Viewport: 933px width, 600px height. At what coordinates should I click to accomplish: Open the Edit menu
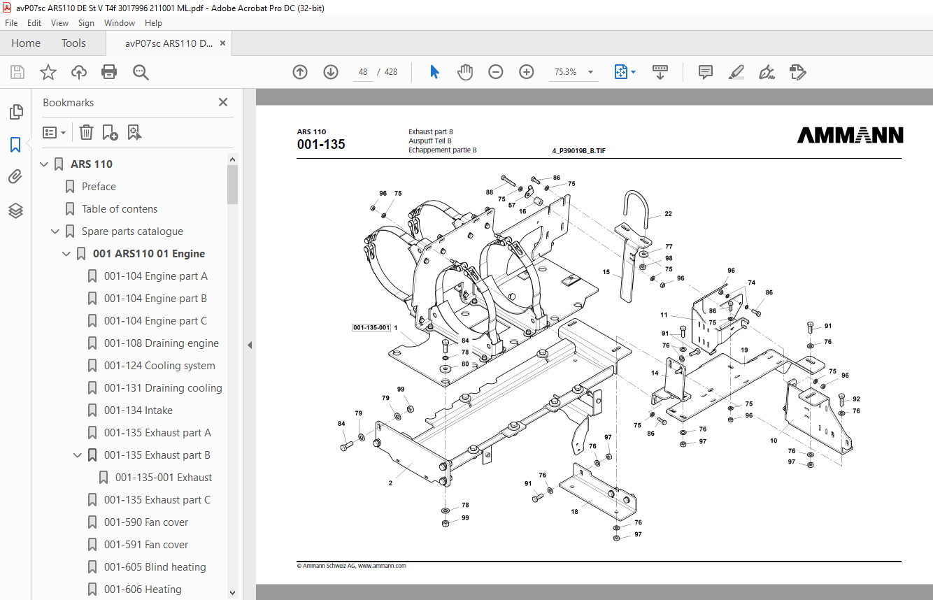(34, 23)
